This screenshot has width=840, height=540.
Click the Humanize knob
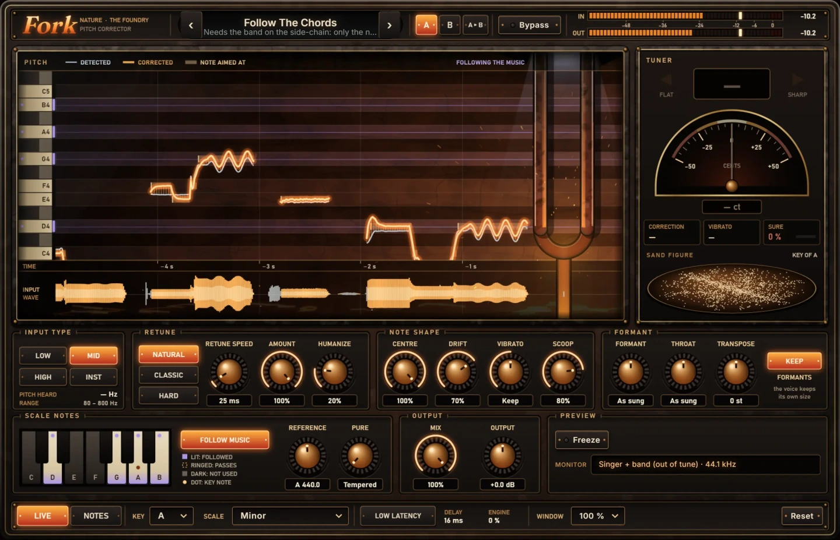tap(334, 372)
